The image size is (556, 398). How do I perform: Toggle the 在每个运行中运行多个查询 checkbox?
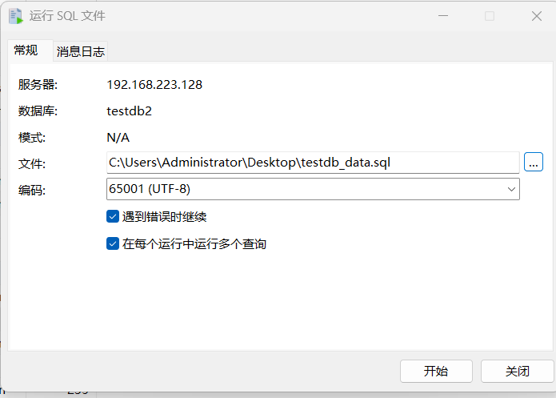113,243
